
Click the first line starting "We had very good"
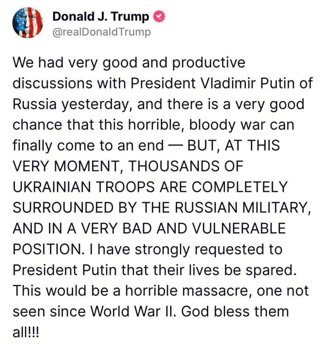[x=129, y=63]
